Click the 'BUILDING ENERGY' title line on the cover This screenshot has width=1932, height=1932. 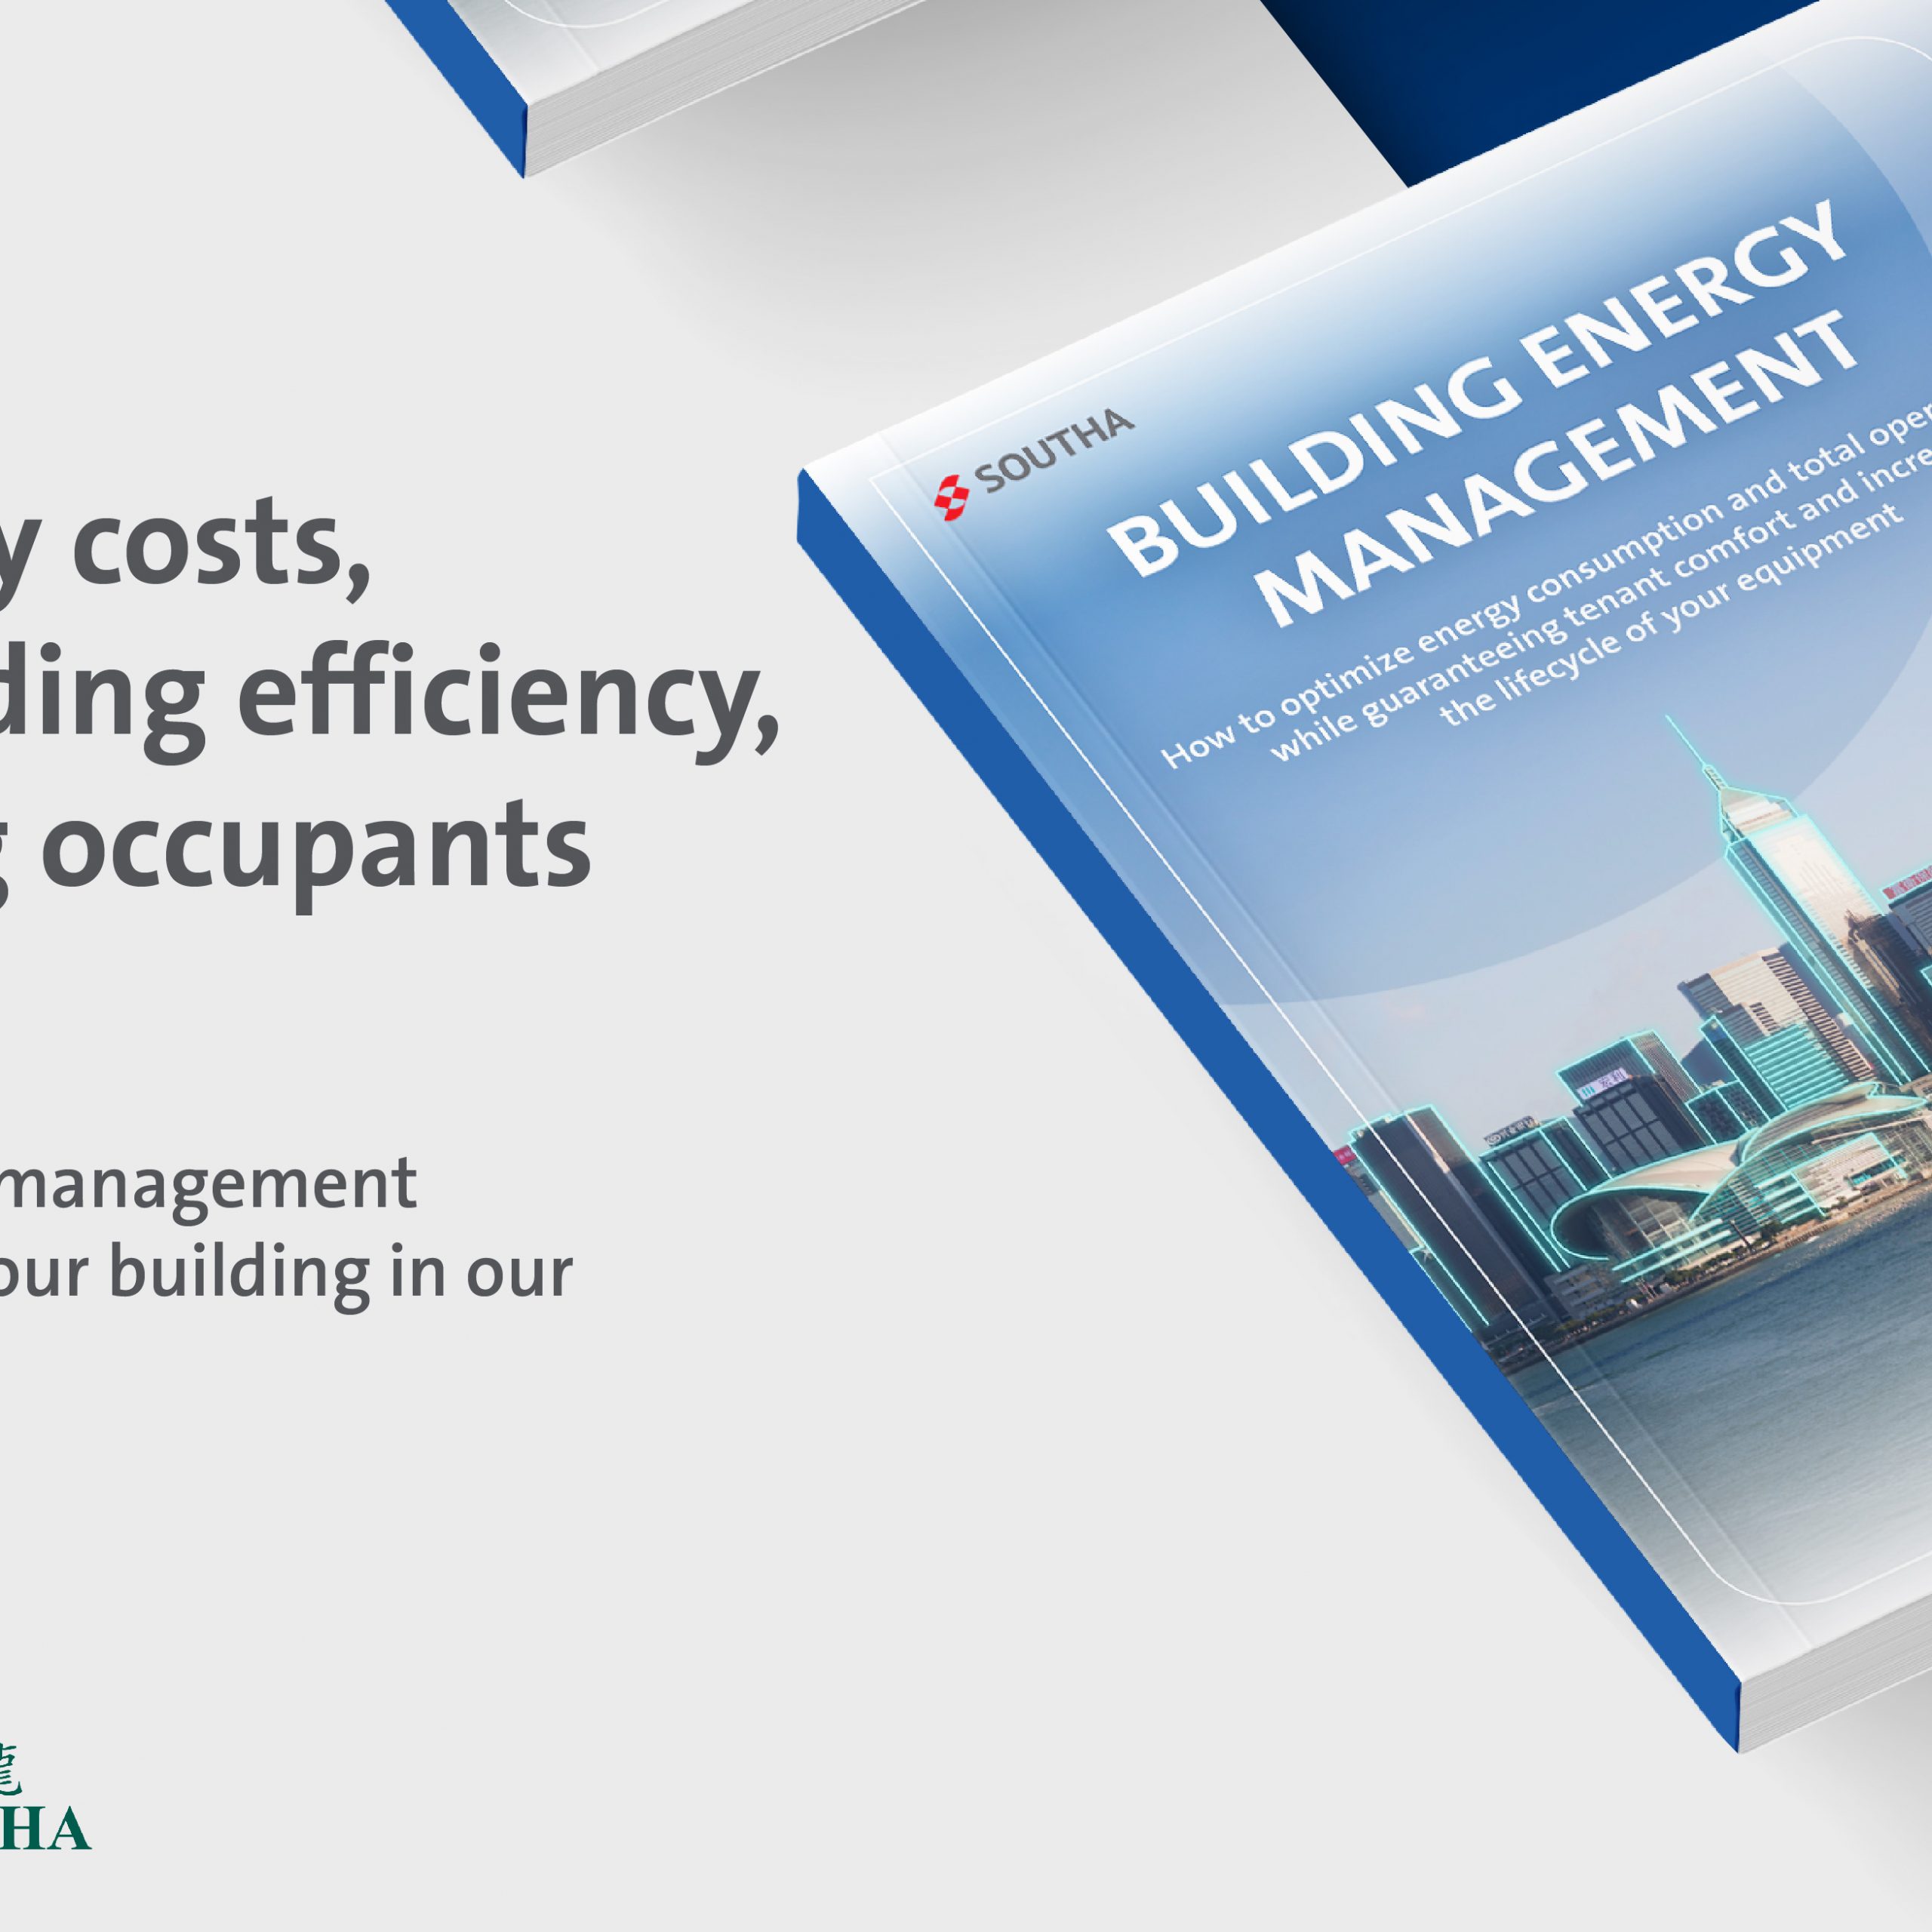pyautogui.click(x=1478, y=388)
